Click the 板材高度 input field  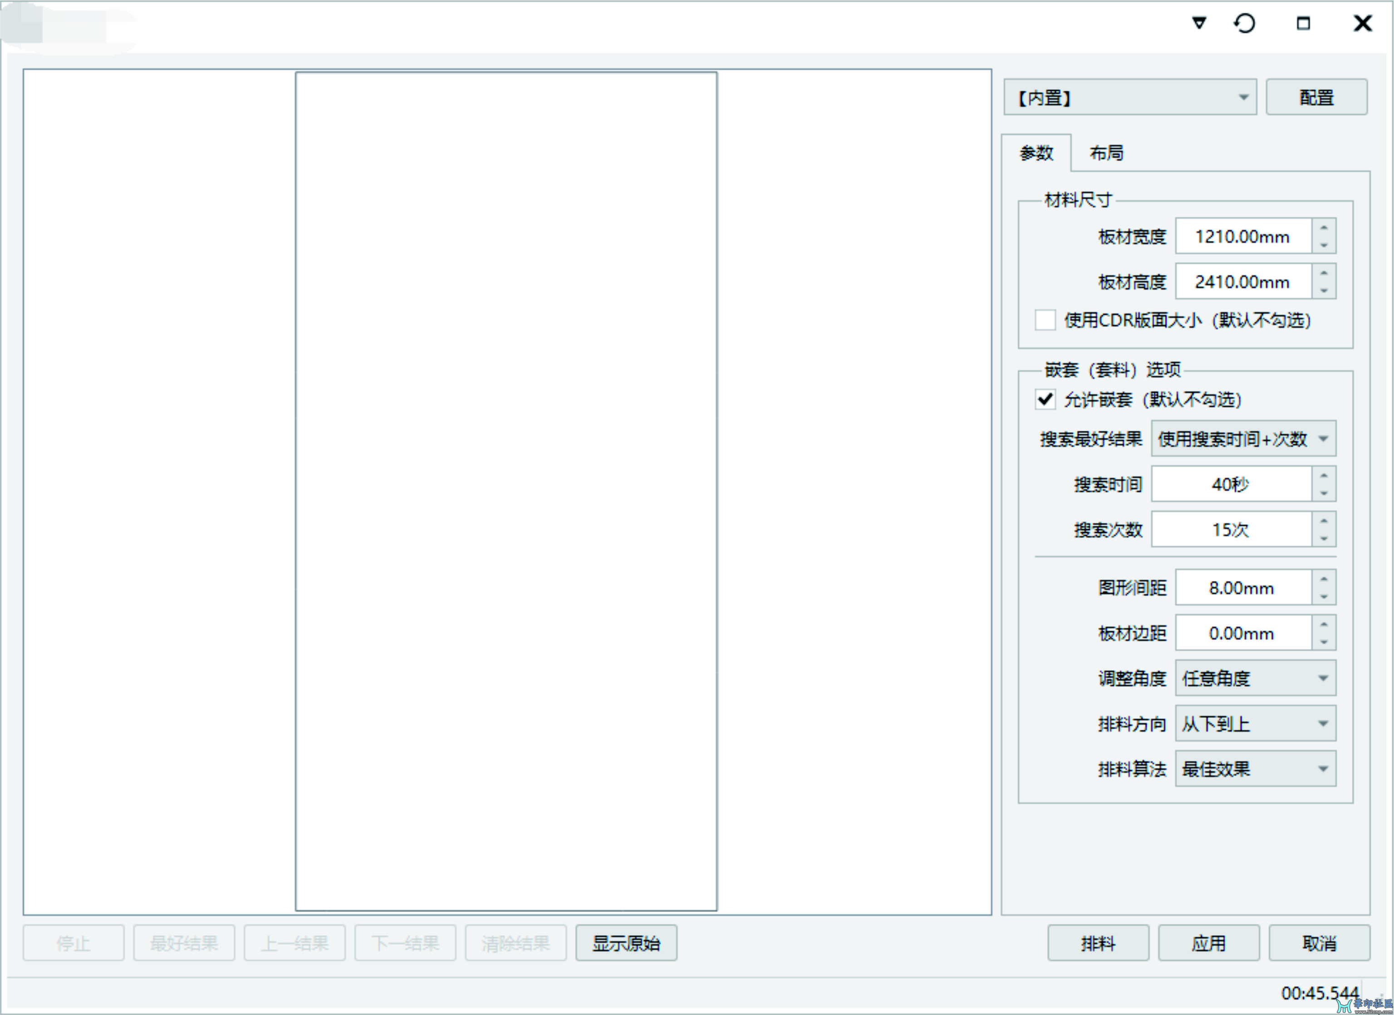coord(1243,281)
